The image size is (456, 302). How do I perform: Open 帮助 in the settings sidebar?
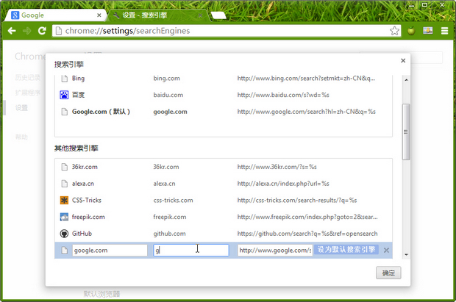click(21, 137)
